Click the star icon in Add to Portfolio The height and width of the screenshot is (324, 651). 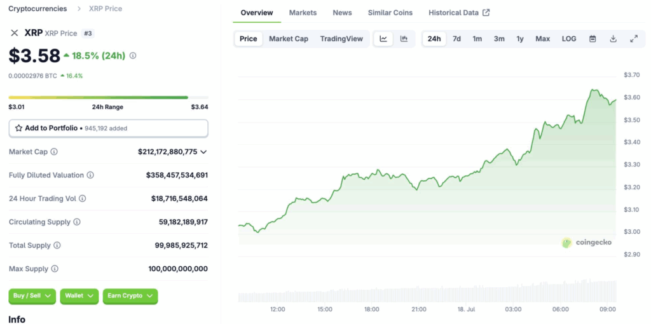pos(18,128)
